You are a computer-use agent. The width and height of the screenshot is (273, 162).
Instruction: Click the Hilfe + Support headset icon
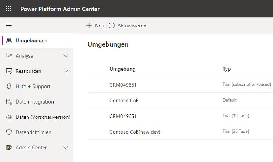point(9,86)
